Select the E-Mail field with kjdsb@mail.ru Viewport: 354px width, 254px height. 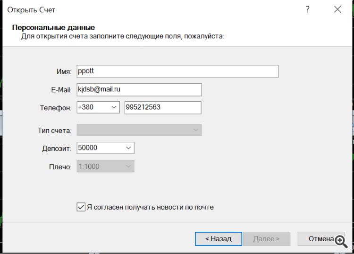(139, 90)
